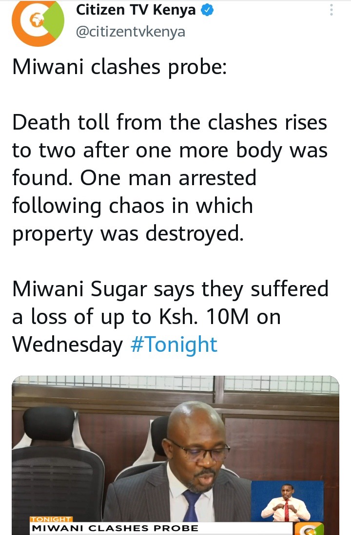Click the 'Miwani Sugar says they suffered' line

(170, 289)
